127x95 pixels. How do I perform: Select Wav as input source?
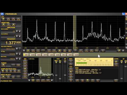click(x=8, y=77)
